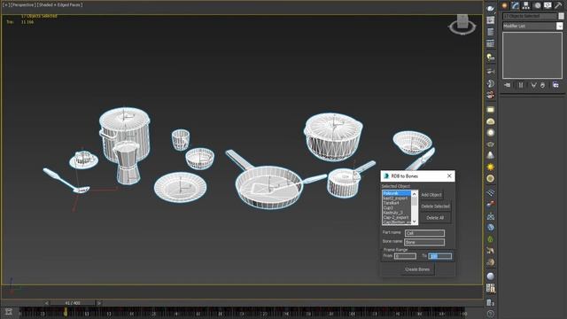Click the yellow box primitive icon
The height and width of the screenshot is (319, 567).
tap(490, 110)
